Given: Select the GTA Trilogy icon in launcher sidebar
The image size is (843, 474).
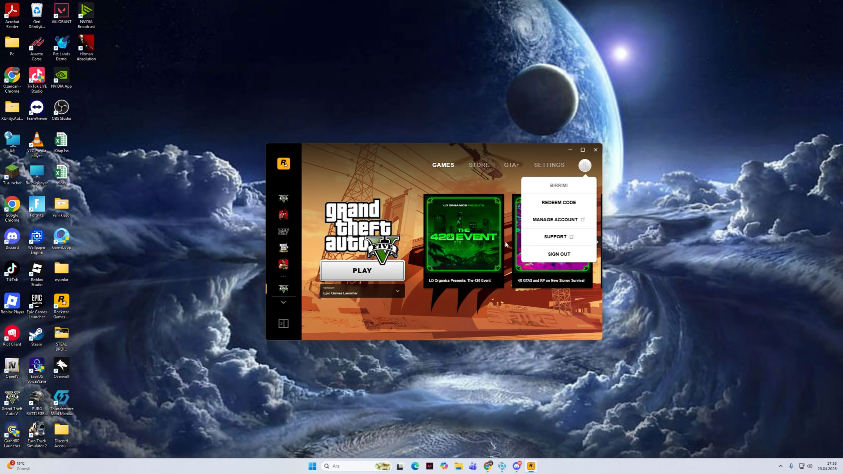Looking at the screenshot, I should click(x=284, y=248).
